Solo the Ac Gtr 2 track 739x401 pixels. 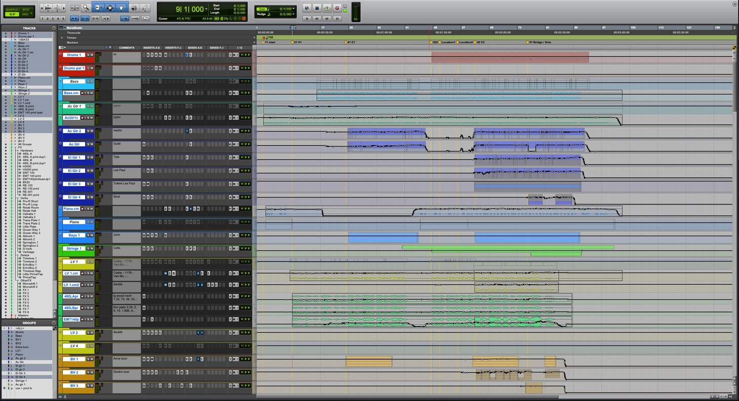(x=88, y=131)
